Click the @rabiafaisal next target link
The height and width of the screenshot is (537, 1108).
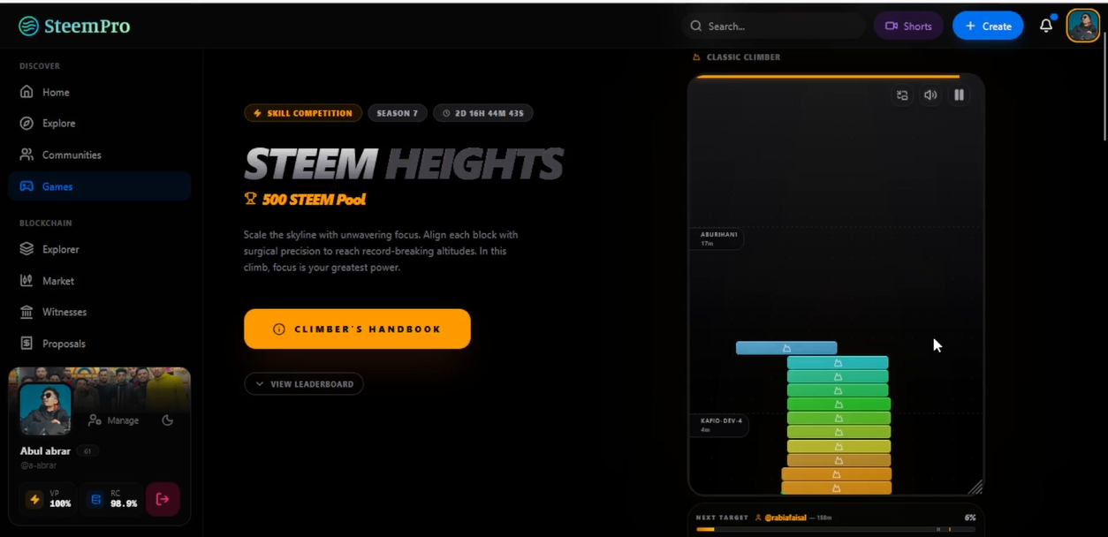click(785, 518)
